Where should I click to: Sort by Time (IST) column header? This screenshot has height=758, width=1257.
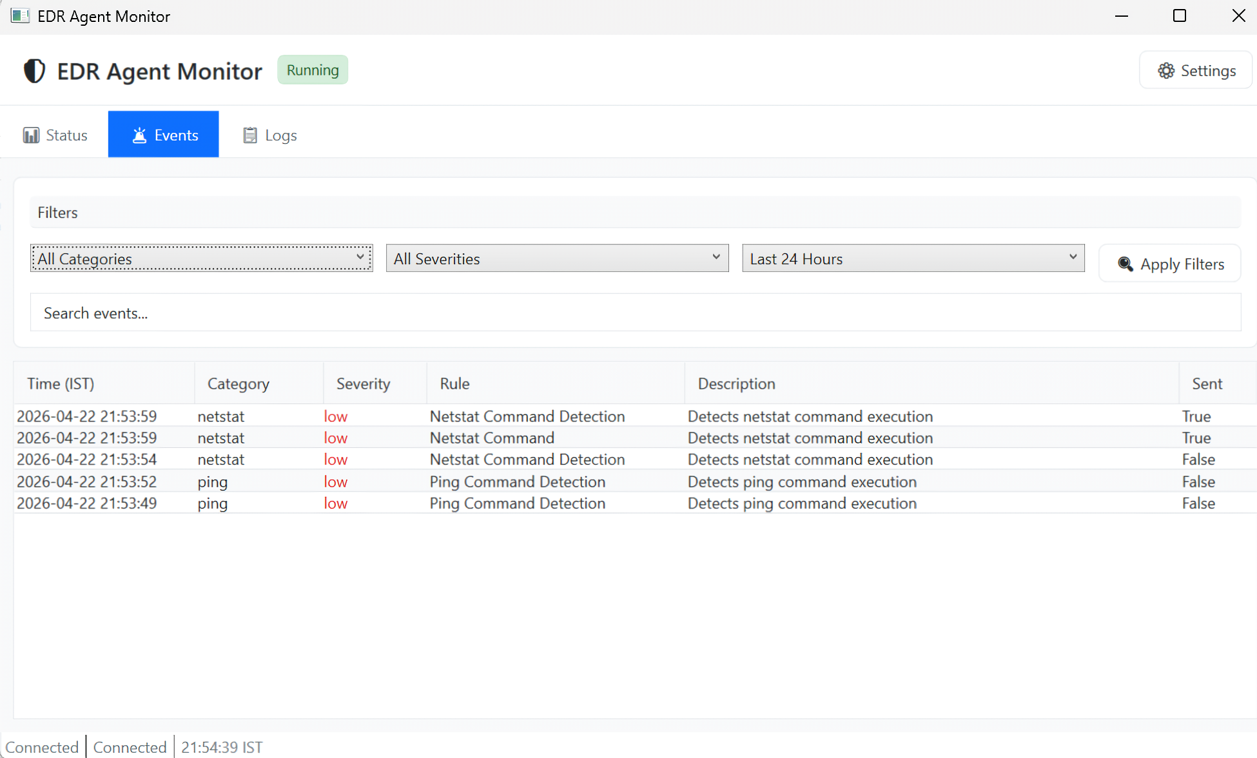pos(104,384)
